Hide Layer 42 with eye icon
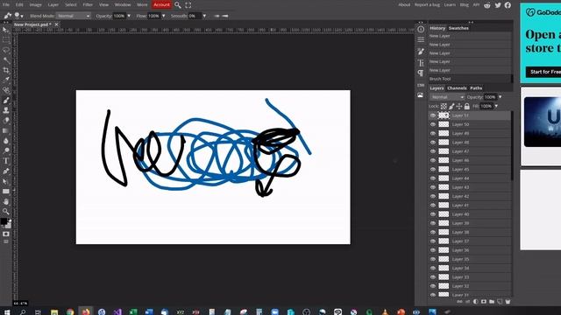Viewport: 561px width, 315px height. coord(433,196)
